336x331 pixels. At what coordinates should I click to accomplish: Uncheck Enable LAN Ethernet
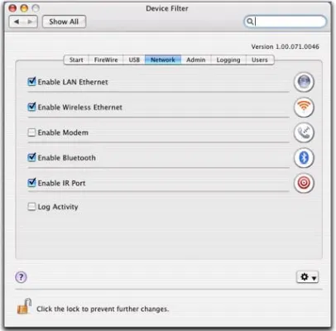tap(31, 81)
